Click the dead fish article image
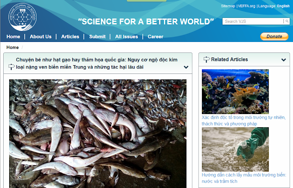 coord(98,134)
